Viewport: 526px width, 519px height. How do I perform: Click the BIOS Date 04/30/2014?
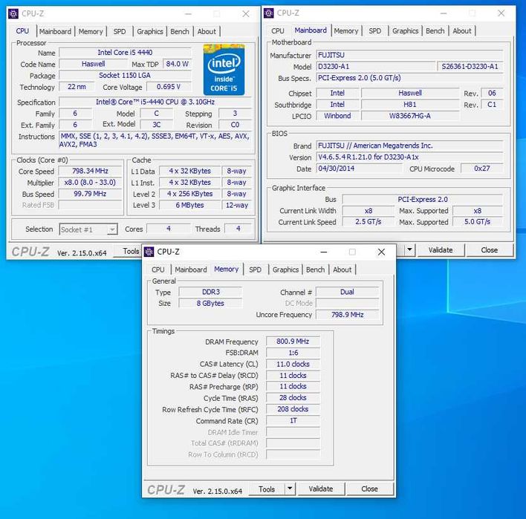pyautogui.click(x=359, y=169)
